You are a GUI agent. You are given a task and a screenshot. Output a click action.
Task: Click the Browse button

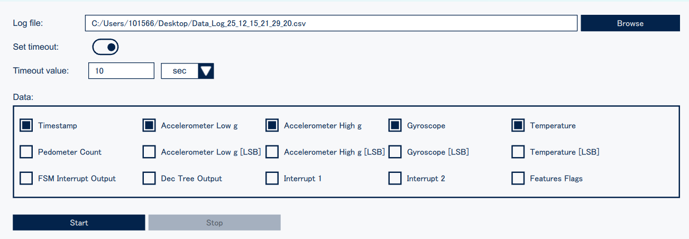630,23
